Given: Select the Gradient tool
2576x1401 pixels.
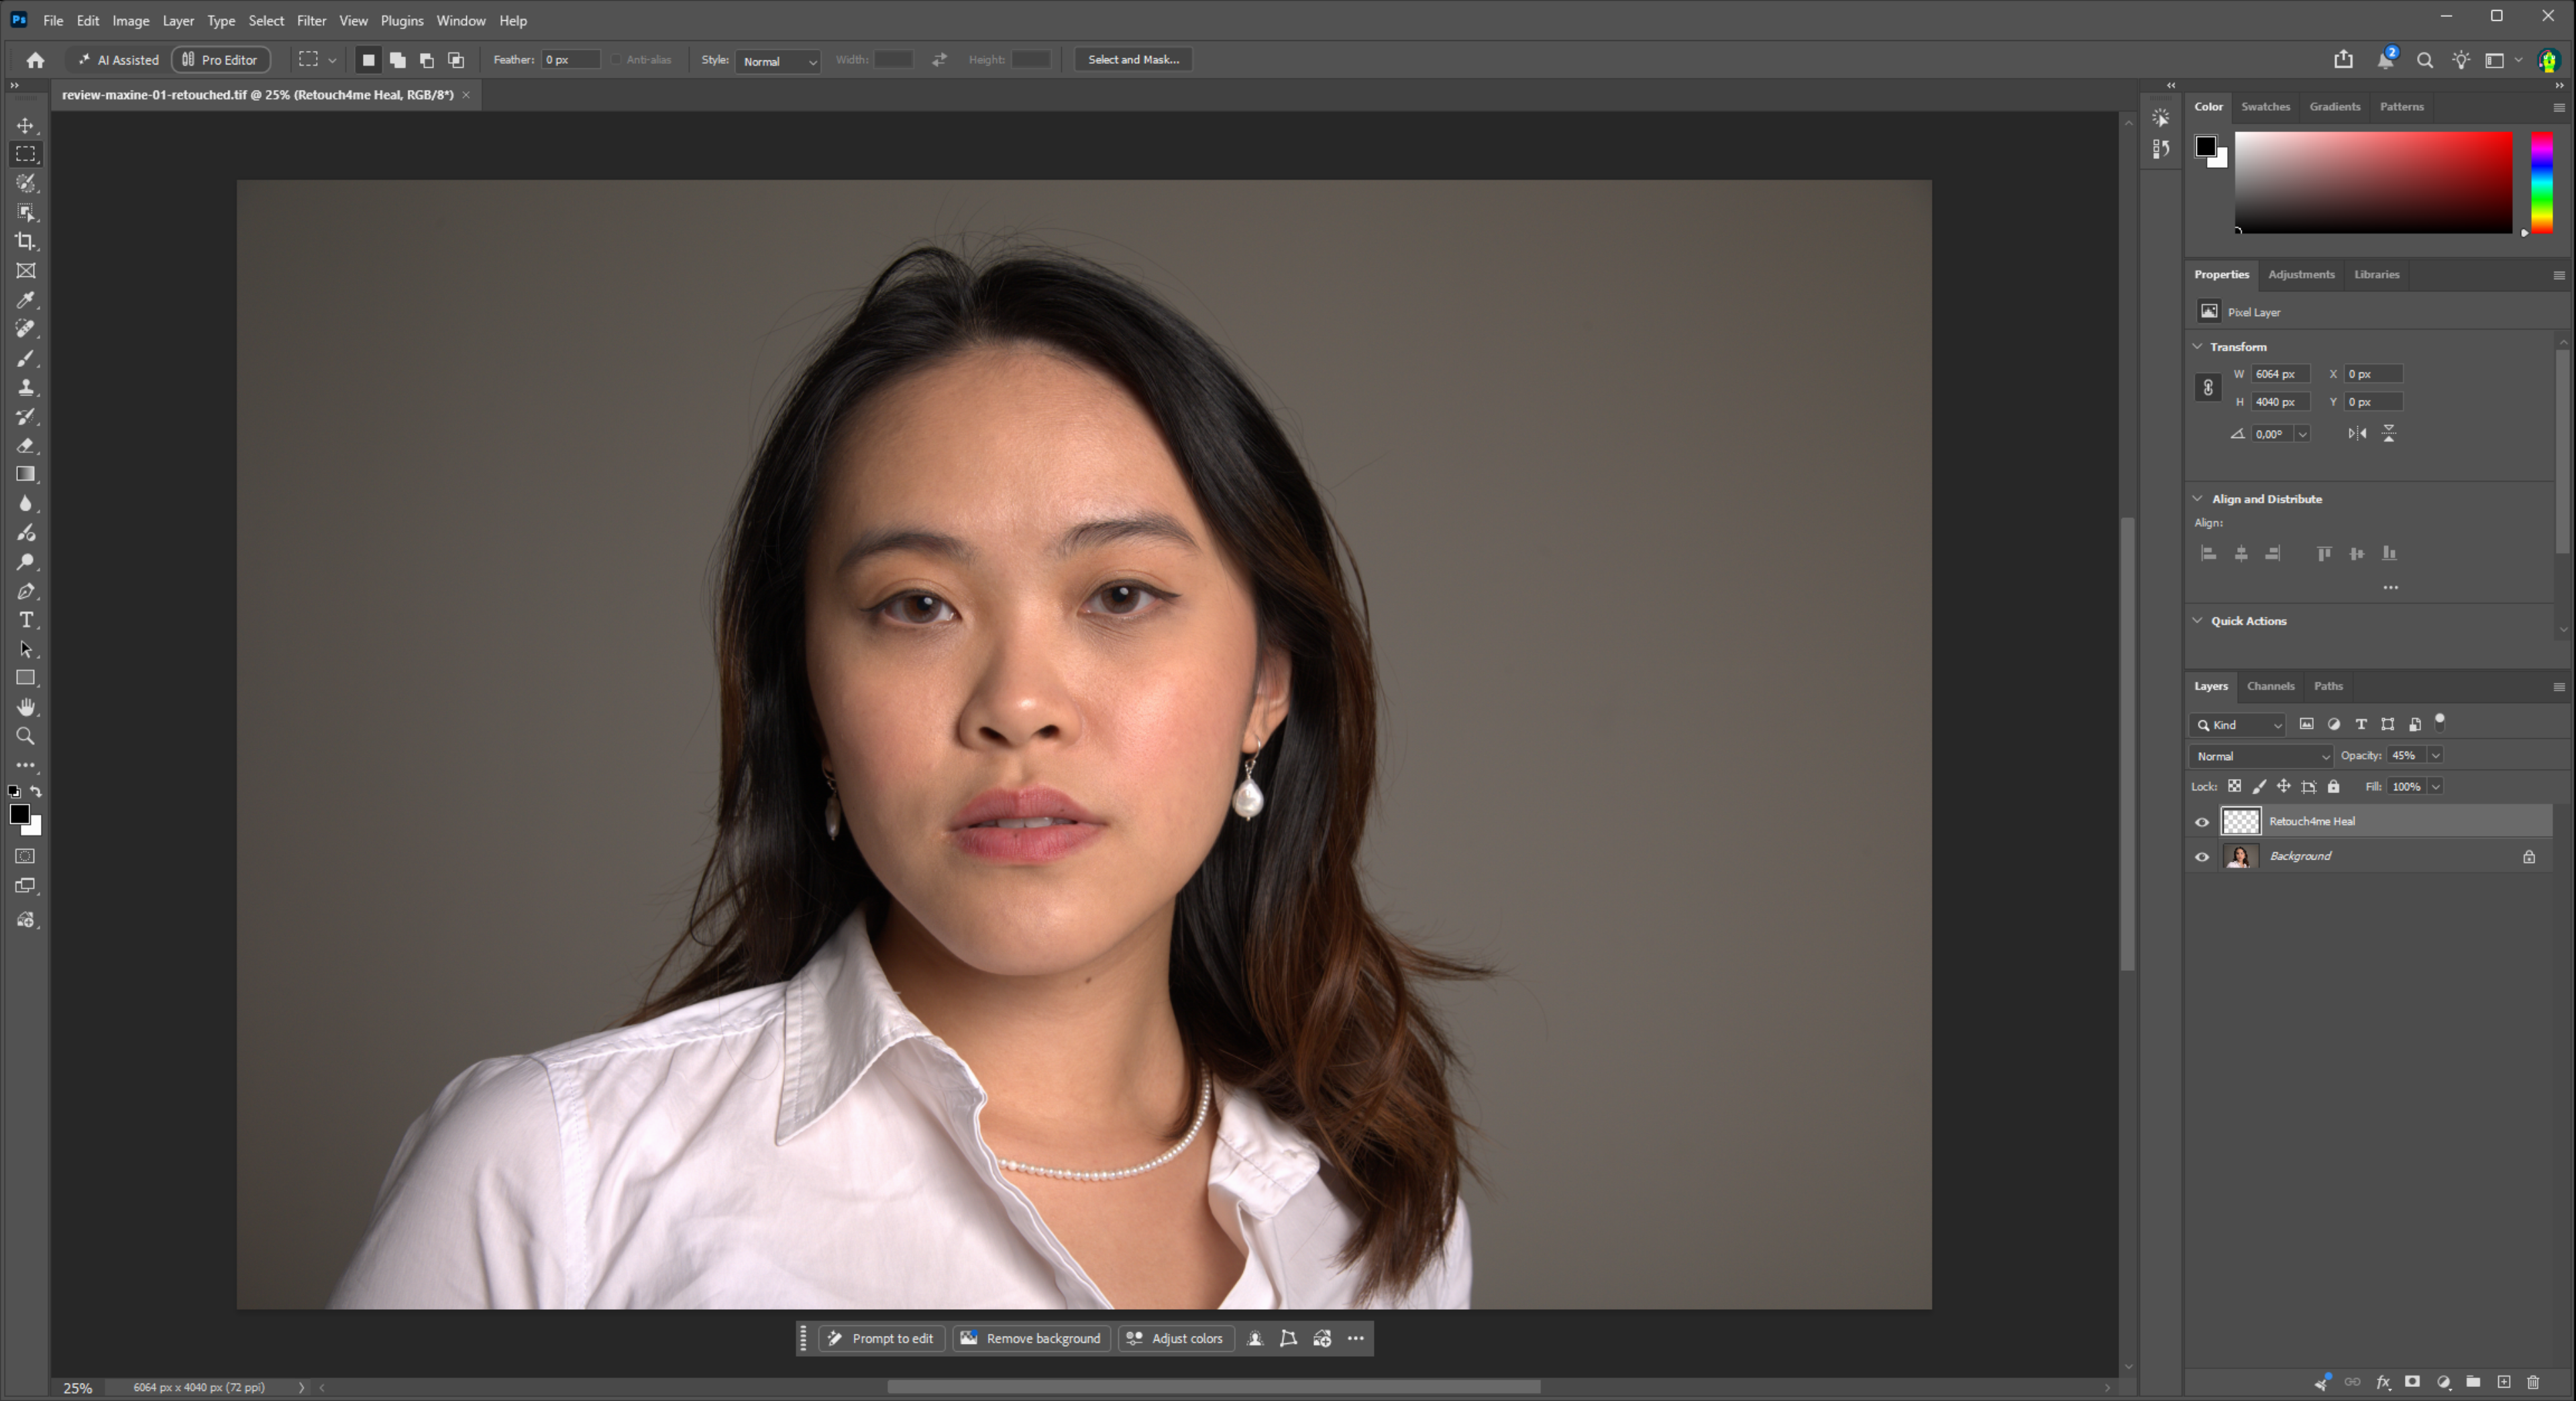Looking at the screenshot, I should tap(26, 474).
